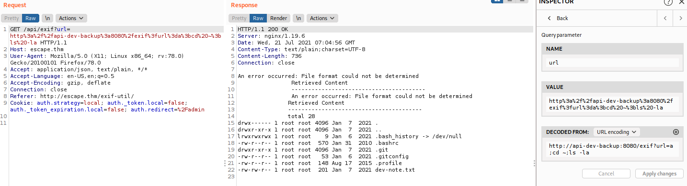Switch Request view to Pretty
Screen dimensions: 687x186
tap(11, 18)
